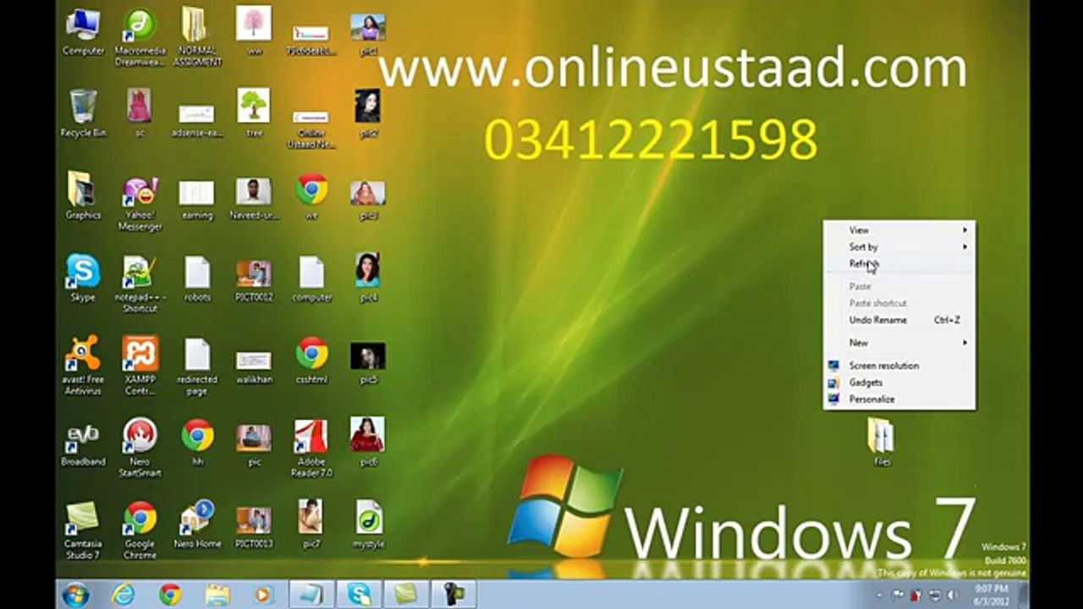Select the Recycle Bin icon
Image resolution: width=1083 pixels, height=609 pixels.
[83, 112]
